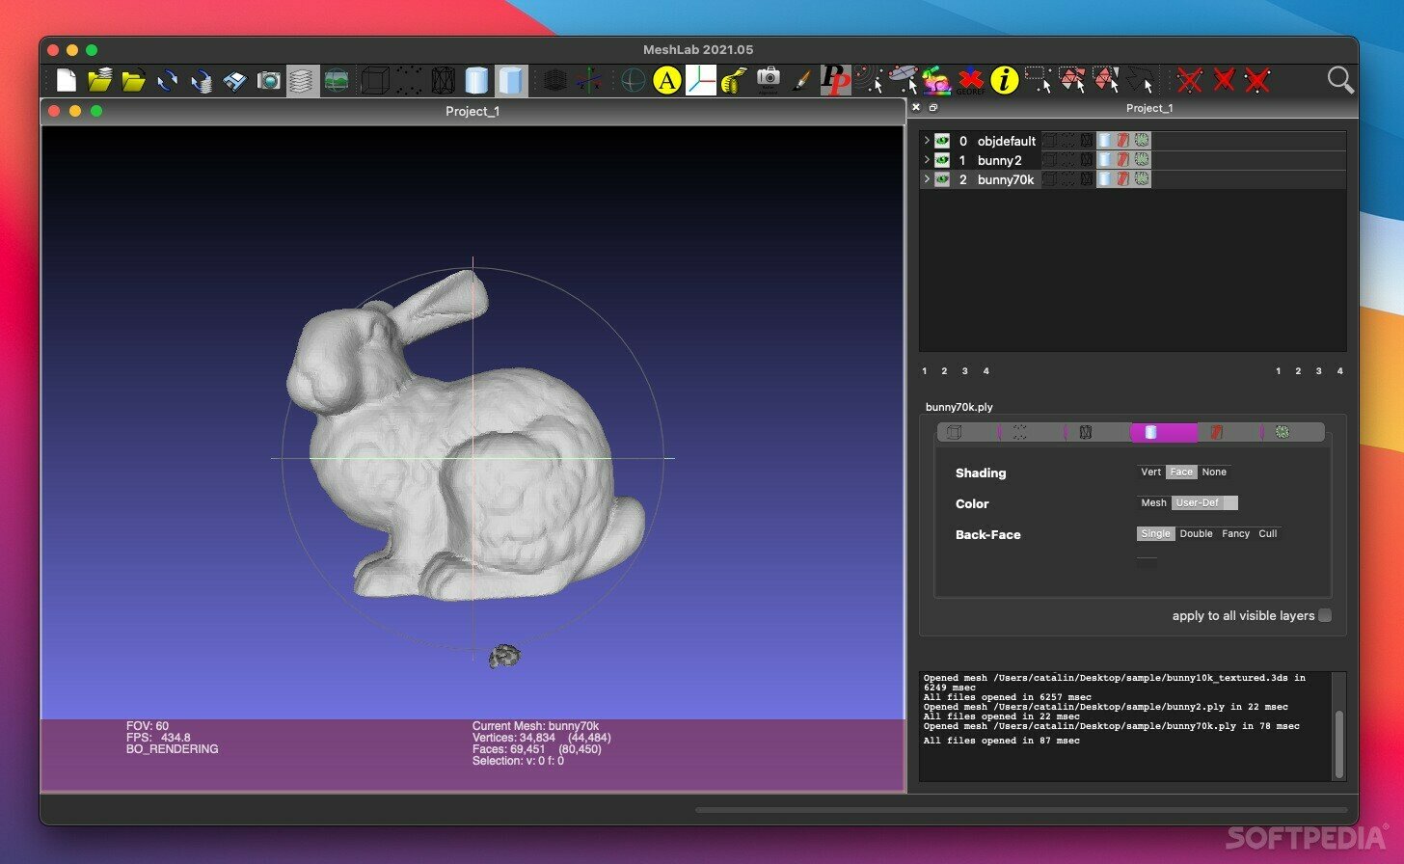Image resolution: width=1404 pixels, height=864 pixels.
Task: Click the log panel vertical scrollbar
Action: pos(1338,743)
